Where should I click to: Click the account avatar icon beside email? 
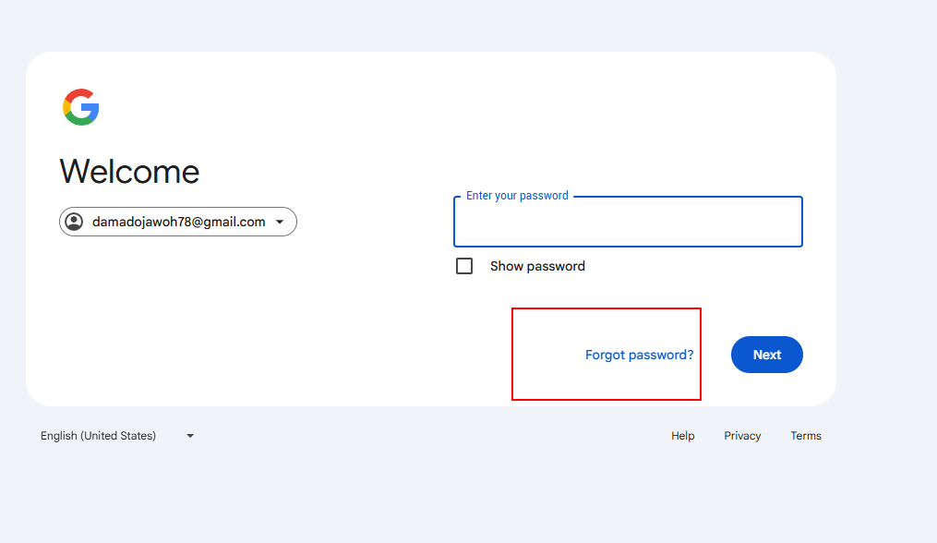point(74,222)
